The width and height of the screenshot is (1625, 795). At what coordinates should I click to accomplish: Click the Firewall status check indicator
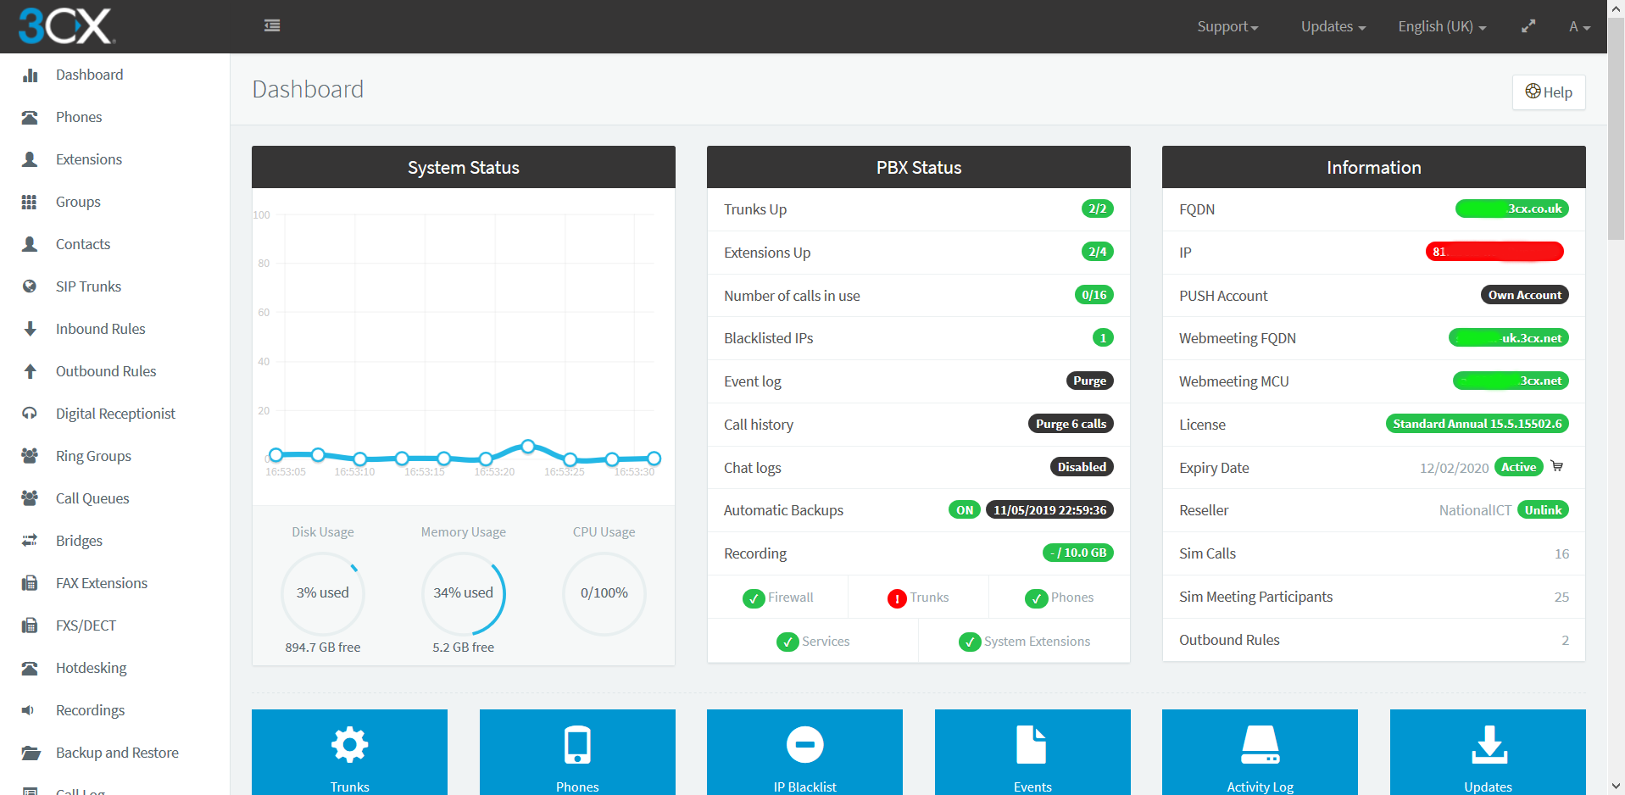[754, 598]
